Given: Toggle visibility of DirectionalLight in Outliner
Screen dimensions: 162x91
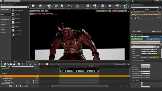Looking at the screenshot, I should click(132, 16).
